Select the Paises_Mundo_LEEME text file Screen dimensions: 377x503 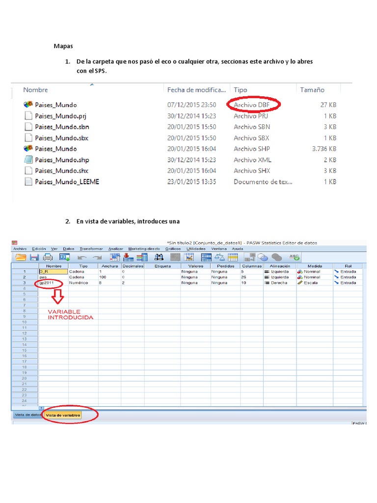click(67, 182)
